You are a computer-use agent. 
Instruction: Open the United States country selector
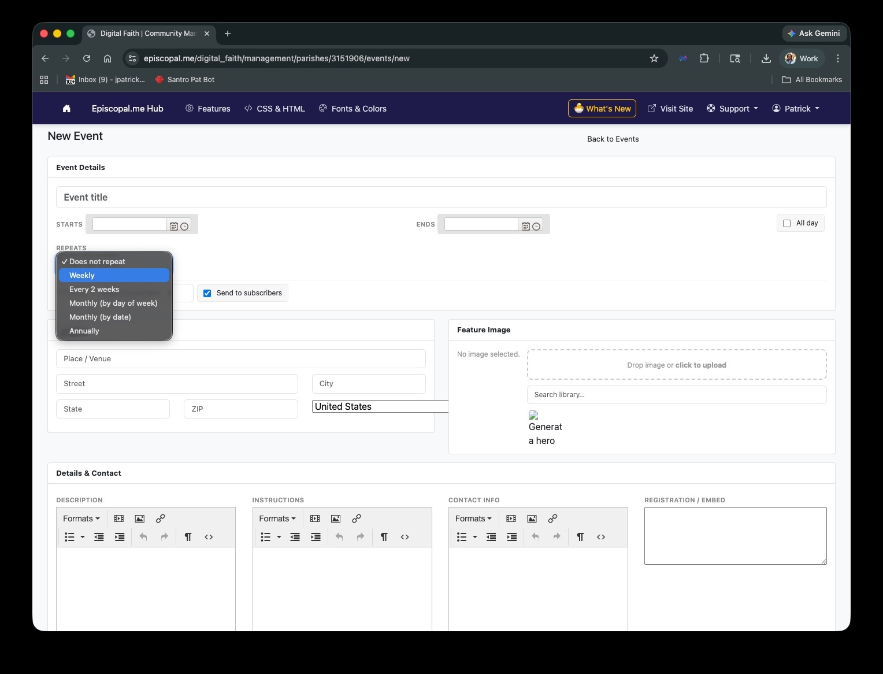tap(380, 406)
